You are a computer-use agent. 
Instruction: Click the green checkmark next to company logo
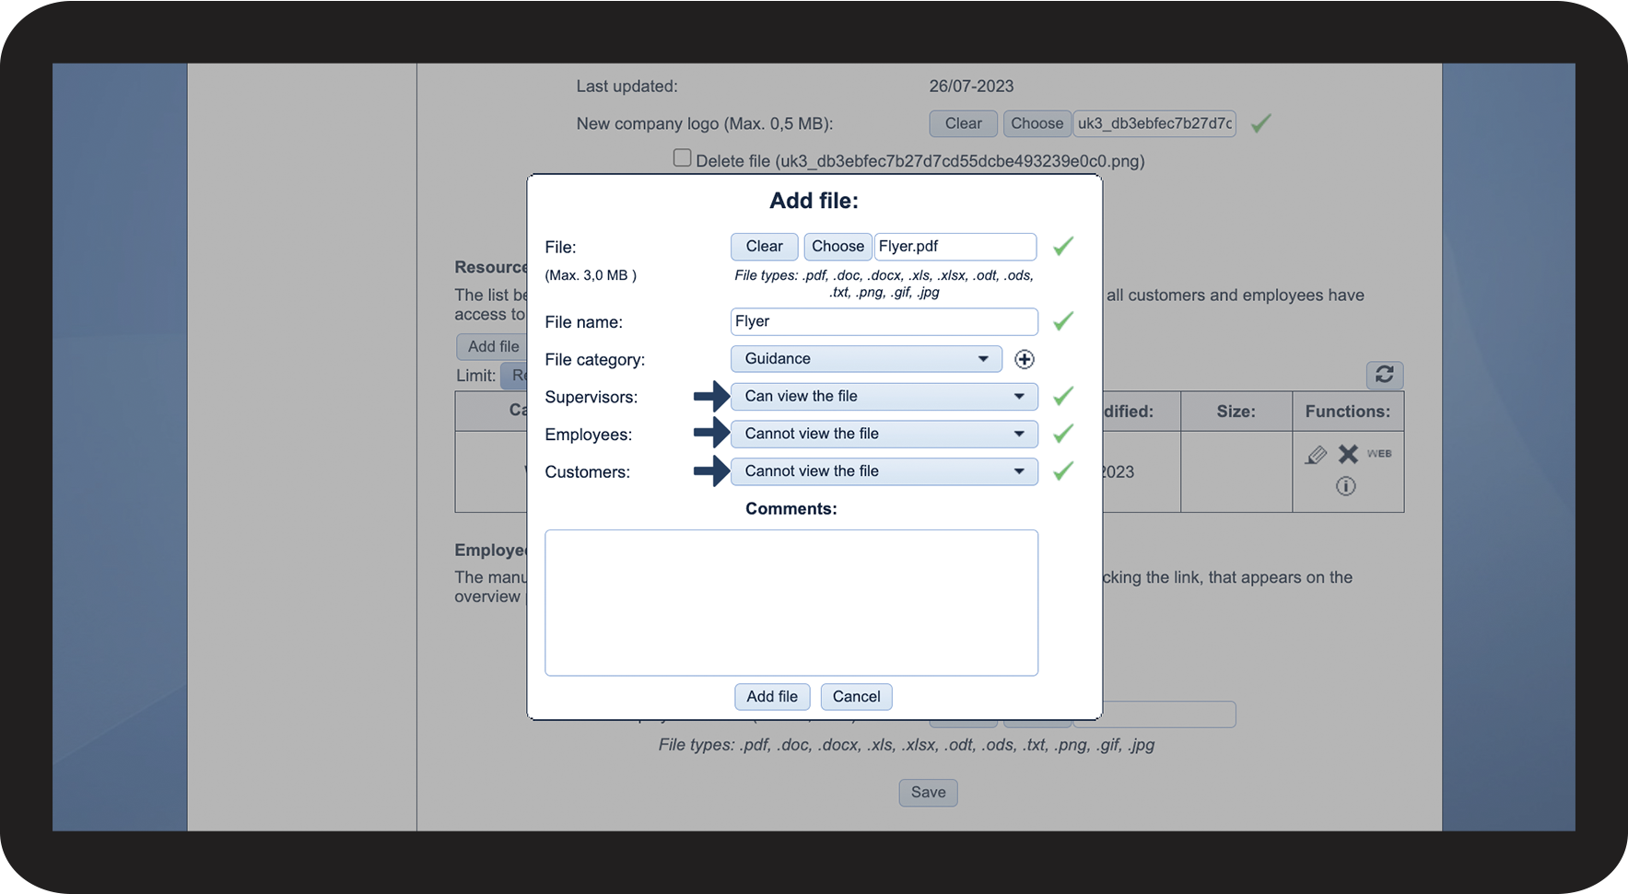pos(1260,123)
